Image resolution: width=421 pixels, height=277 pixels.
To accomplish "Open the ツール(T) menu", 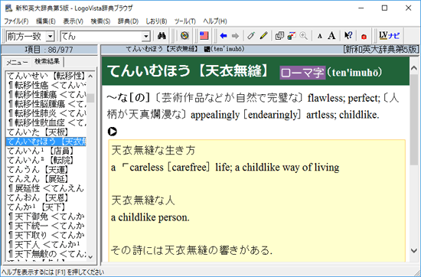I will 185,21.
